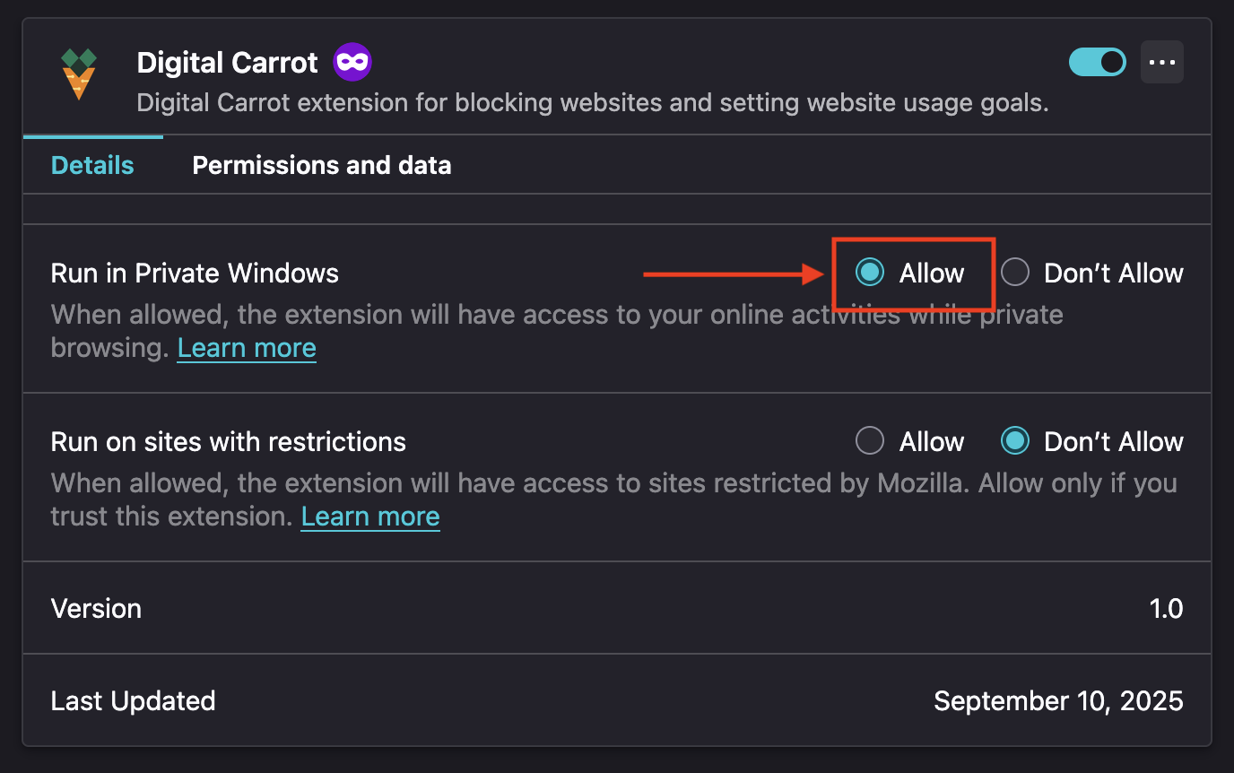Switch to the Details tab

(92, 165)
